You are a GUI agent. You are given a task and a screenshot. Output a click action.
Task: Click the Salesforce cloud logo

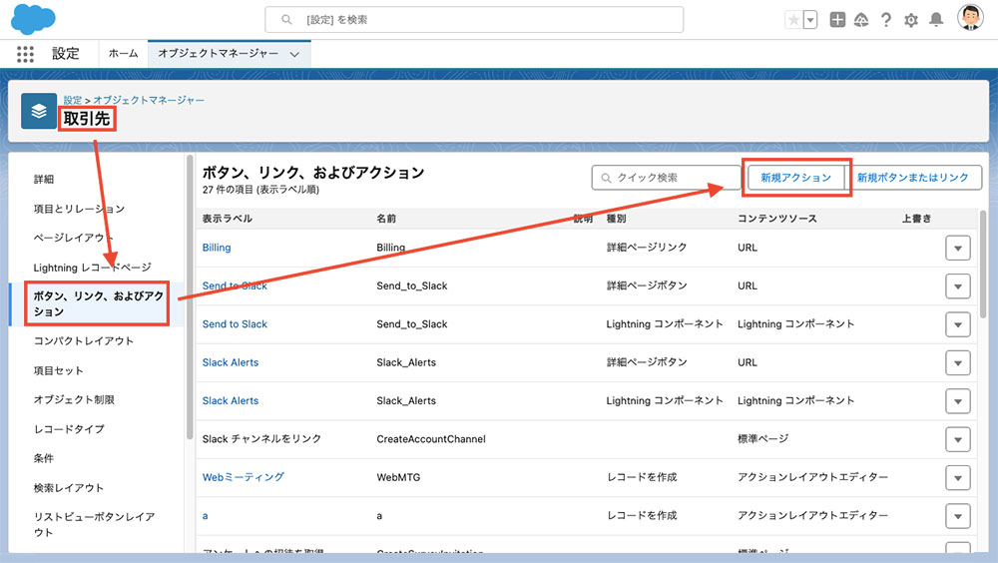33,19
